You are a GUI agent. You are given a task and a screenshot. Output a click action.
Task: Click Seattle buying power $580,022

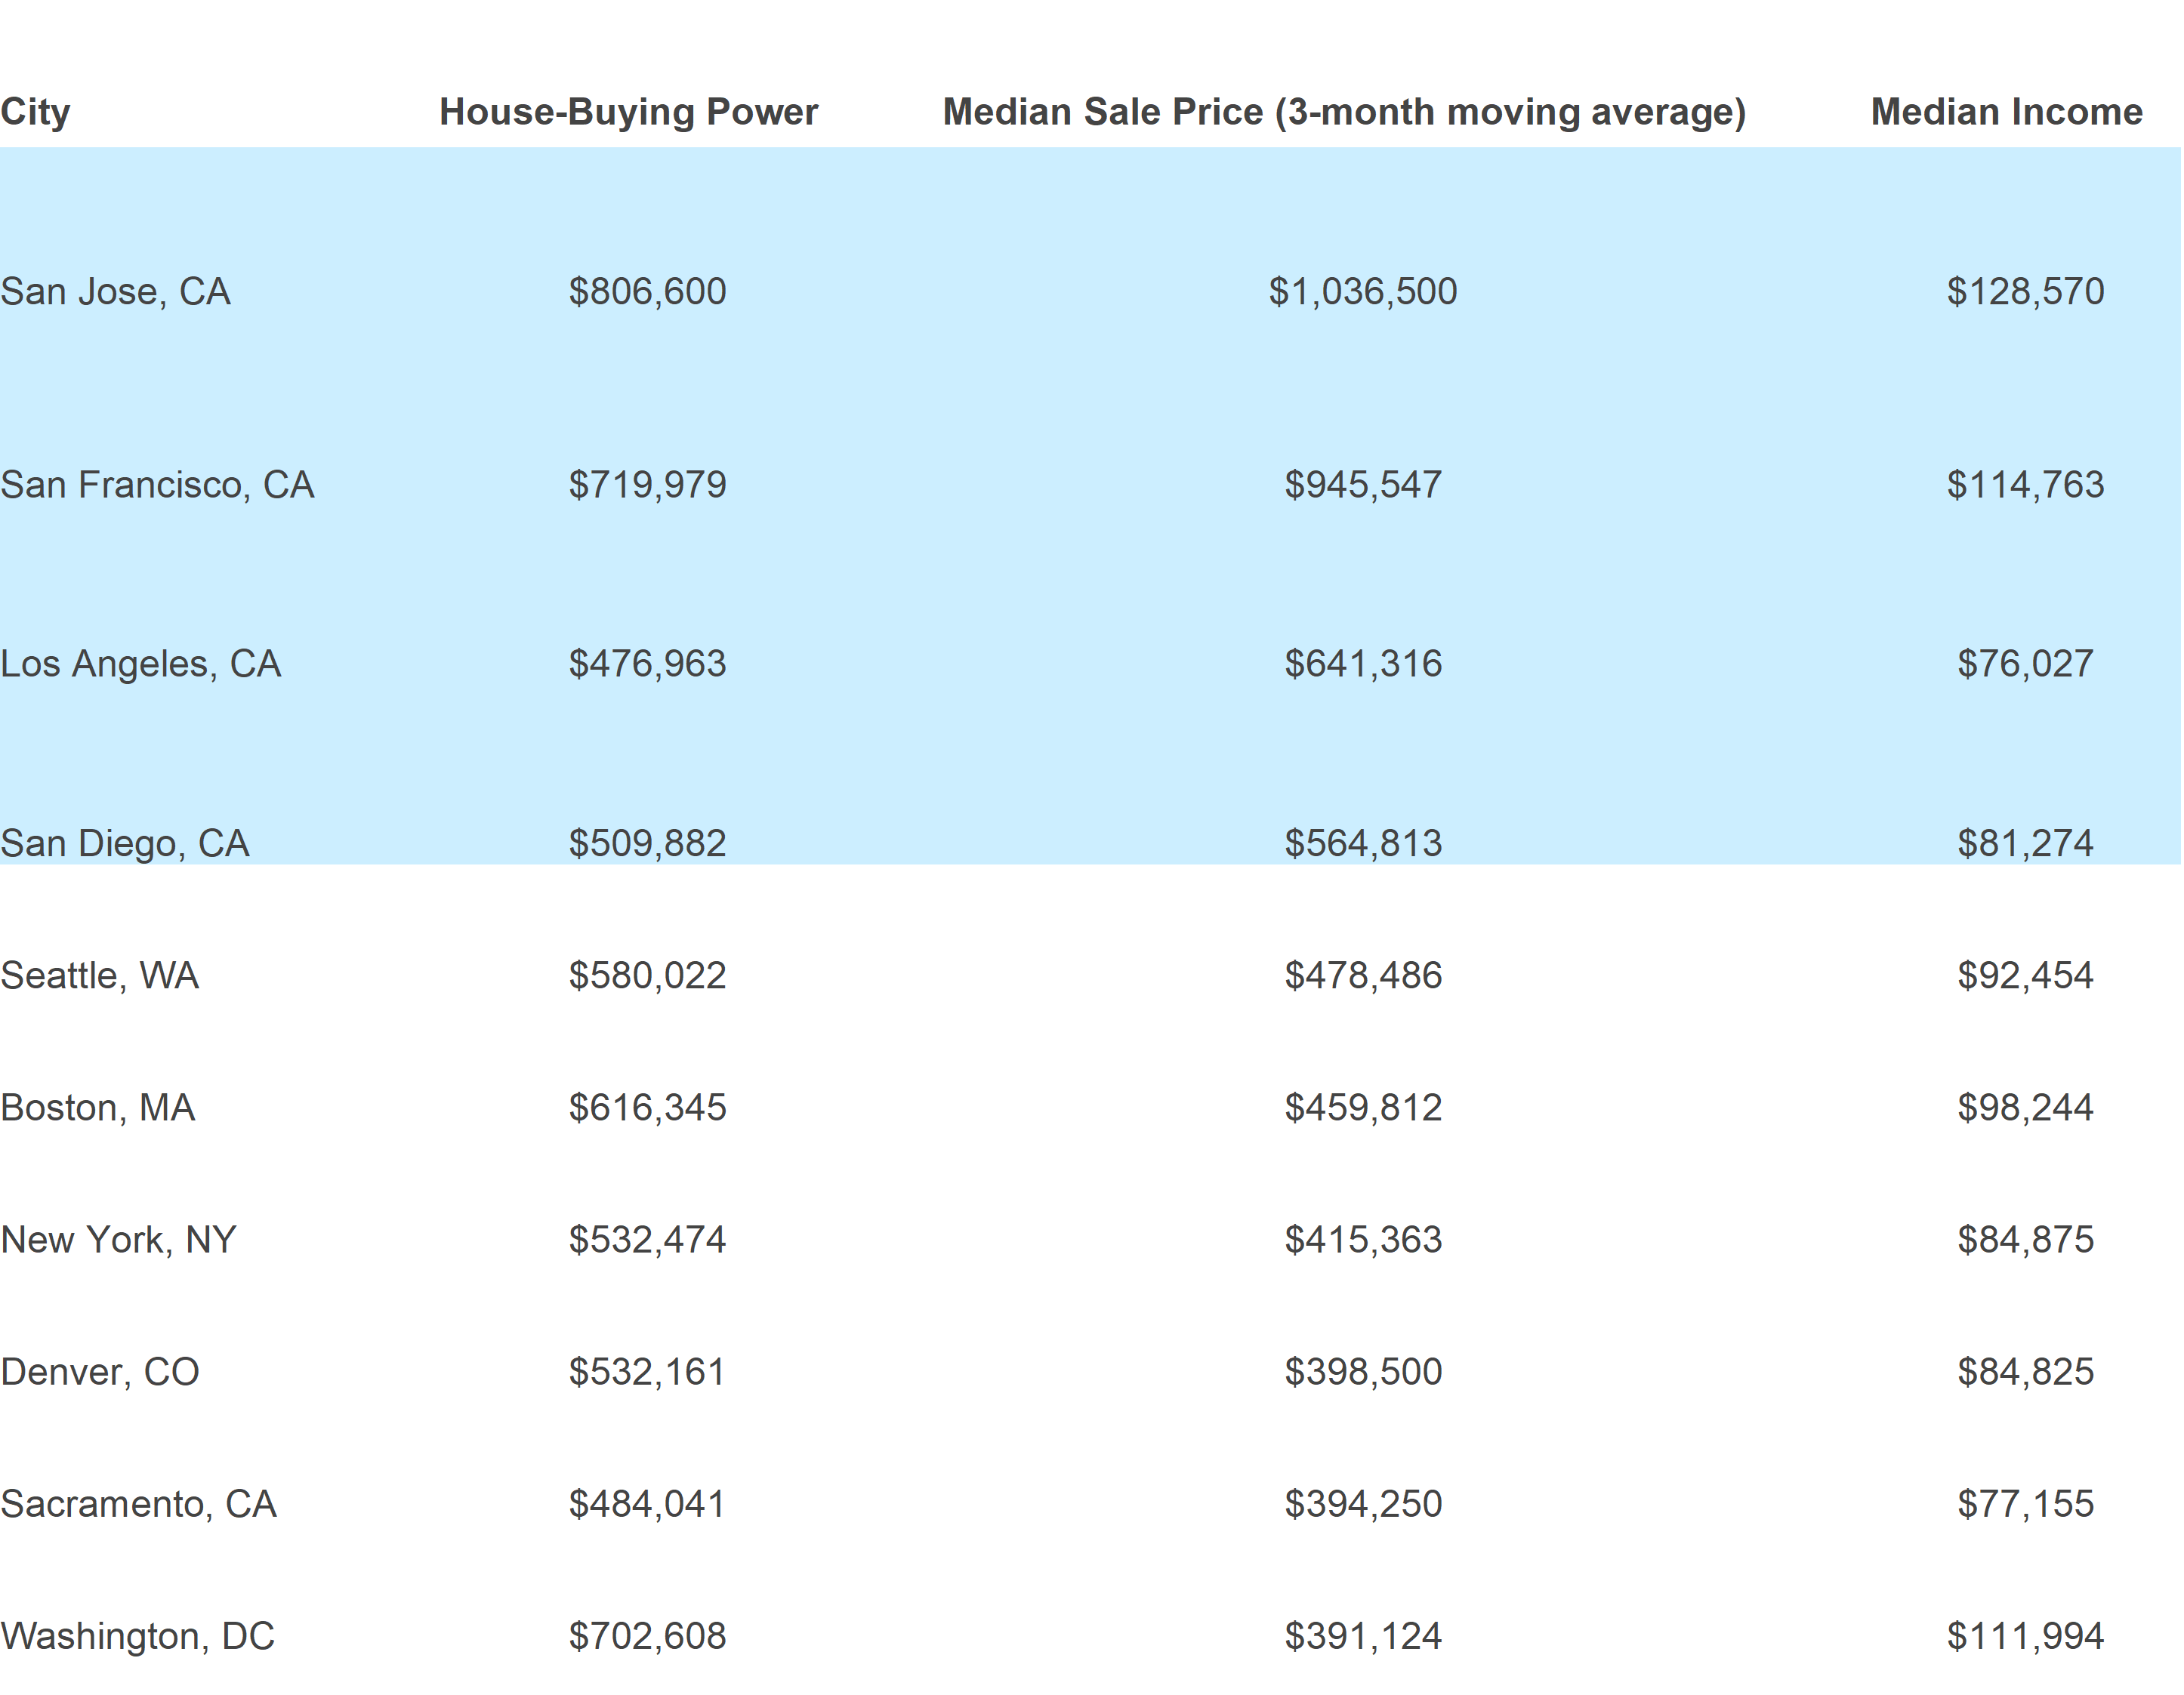[647, 976]
